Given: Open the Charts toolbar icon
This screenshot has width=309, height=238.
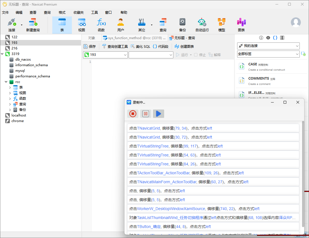Looking at the screenshot, I should click(x=241, y=25).
